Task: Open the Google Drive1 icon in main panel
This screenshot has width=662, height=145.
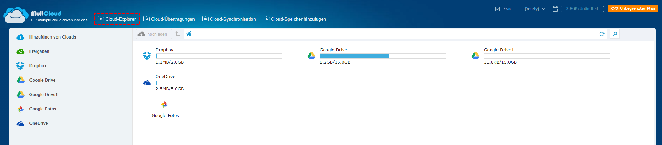Action: click(x=475, y=56)
